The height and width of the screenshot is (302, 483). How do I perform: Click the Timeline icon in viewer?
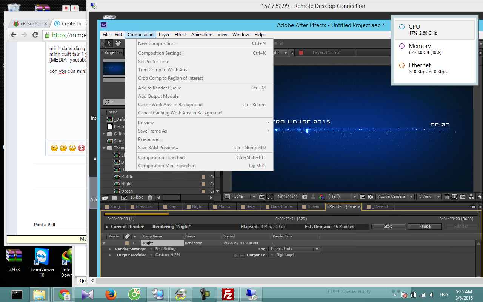(x=463, y=197)
